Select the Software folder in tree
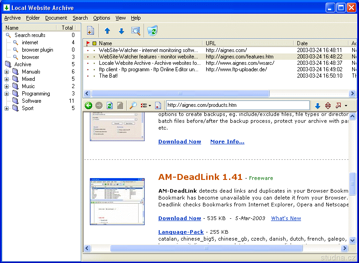Image resolution: width=359 pixels, height=263 pixels. coord(31,101)
